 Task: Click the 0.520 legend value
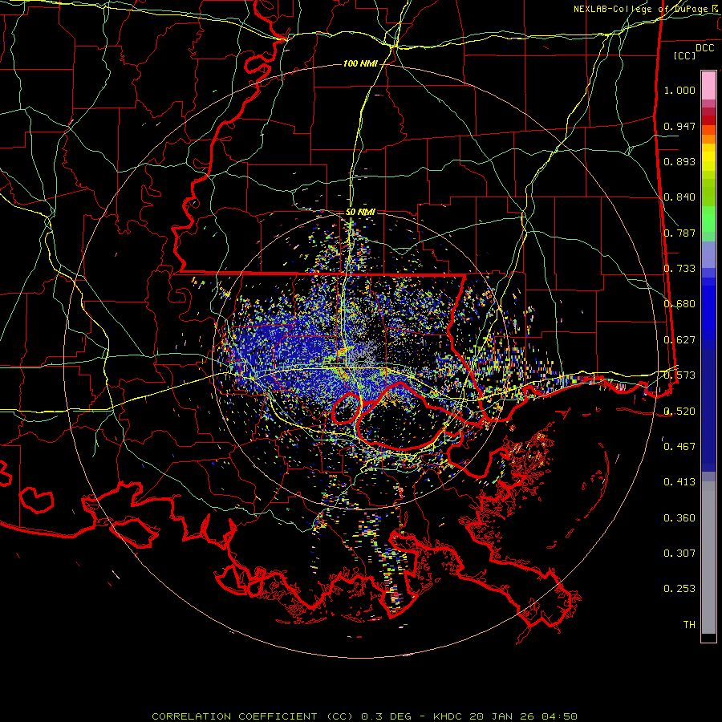[x=679, y=412]
